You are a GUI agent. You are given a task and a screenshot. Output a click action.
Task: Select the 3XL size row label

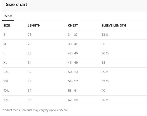click(x=6, y=81)
